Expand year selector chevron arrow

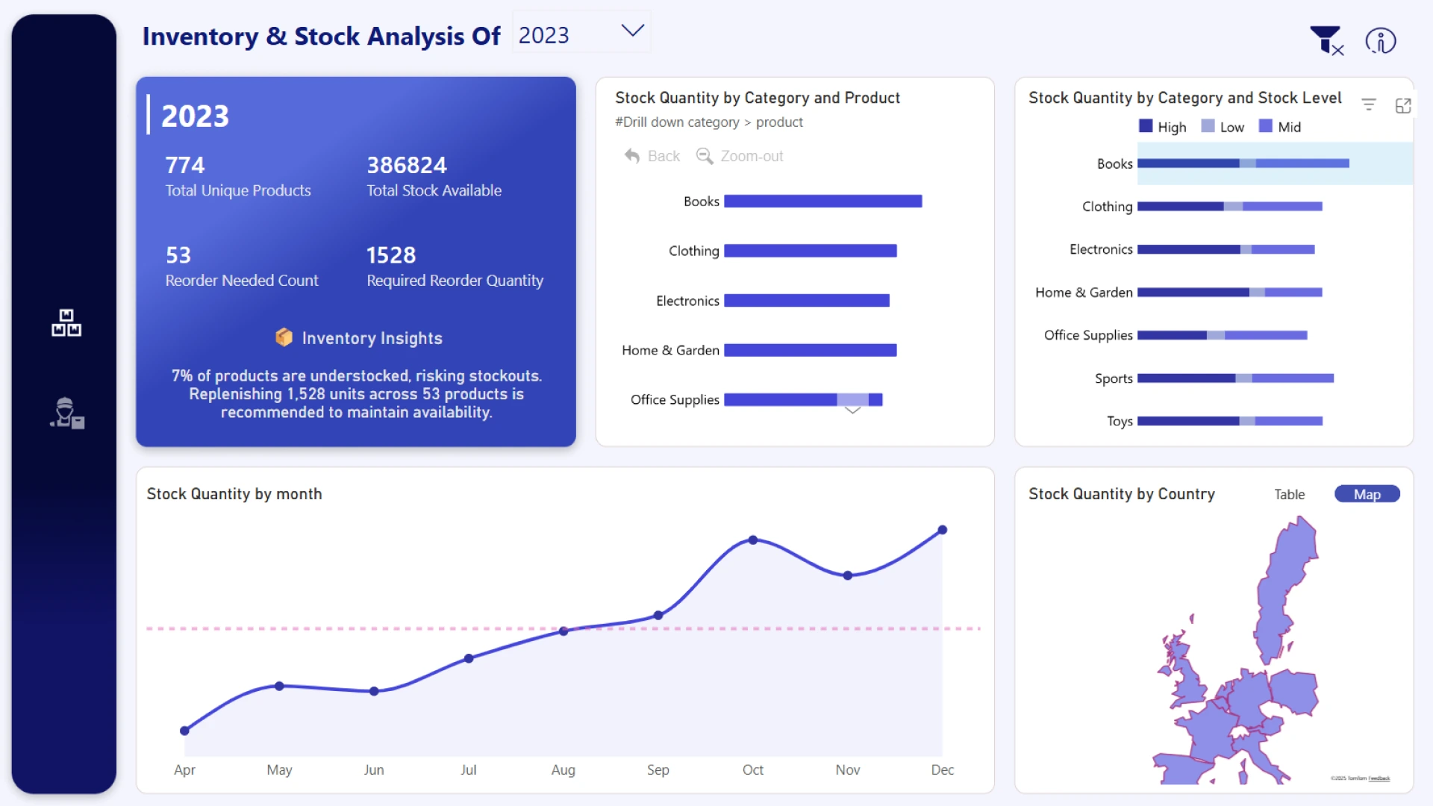tap(632, 31)
